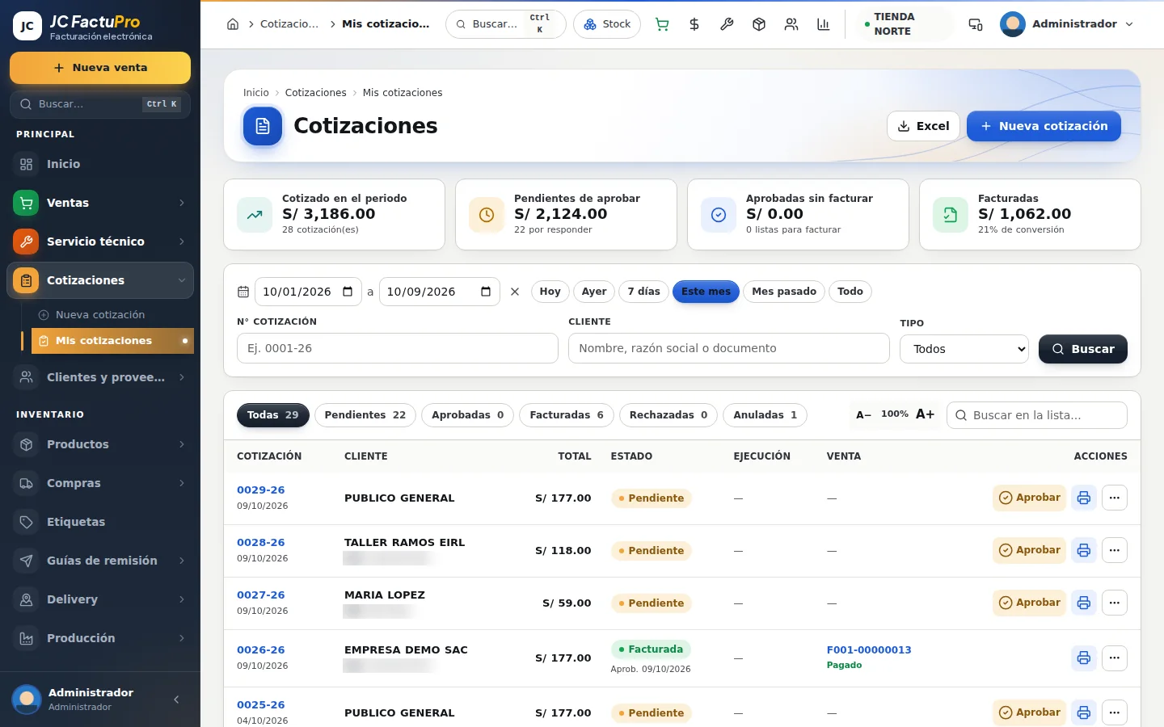Viewport: 1164px width, 727px height.
Task: Click the blue Nueva cotización button
Action: (x=1044, y=126)
